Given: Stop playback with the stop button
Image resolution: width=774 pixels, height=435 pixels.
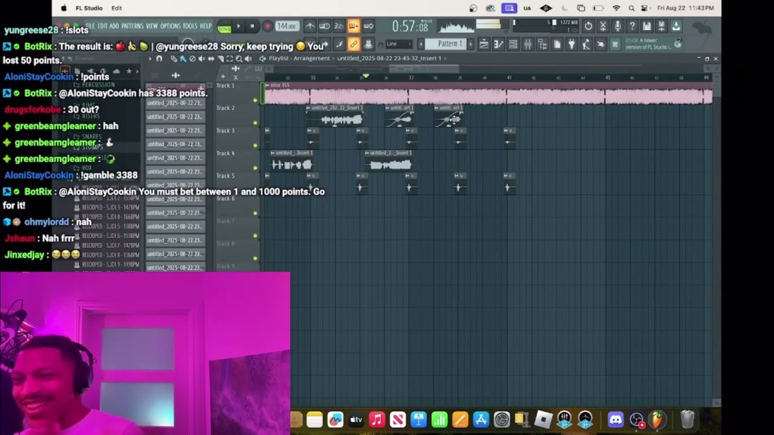Looking at the screenshot, I should point(252,27).
